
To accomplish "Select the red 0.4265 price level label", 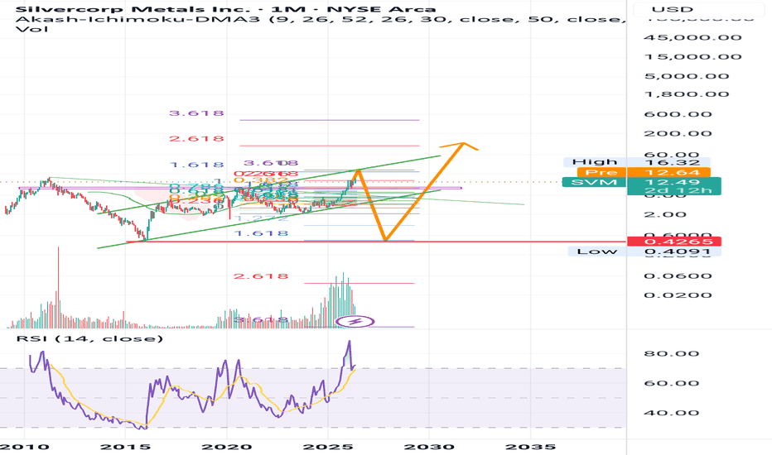I will [673, 242].
